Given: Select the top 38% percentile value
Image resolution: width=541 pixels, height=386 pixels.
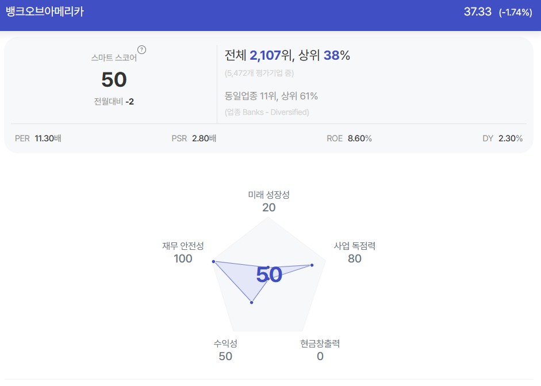Looking at the screenshot, I should coord(337,55).
